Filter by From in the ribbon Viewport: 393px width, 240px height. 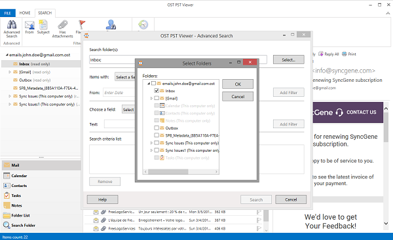pos(29,27)
